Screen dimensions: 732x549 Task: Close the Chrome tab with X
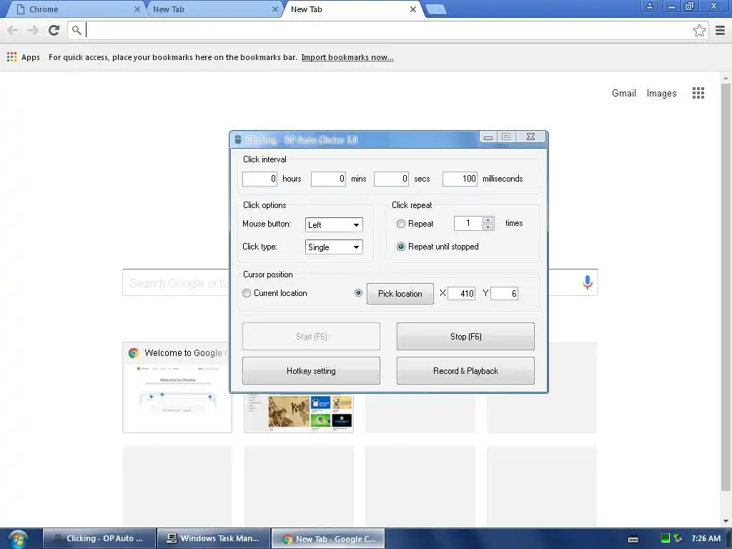(137, 9)
